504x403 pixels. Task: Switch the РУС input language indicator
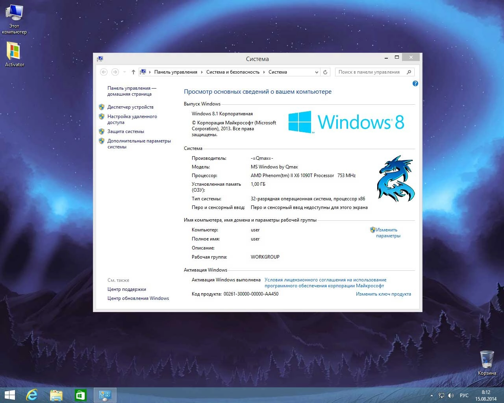464,395
